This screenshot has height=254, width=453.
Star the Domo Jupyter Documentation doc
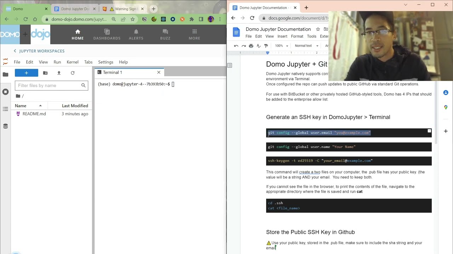pyautogui.click(x=318, y=29)
